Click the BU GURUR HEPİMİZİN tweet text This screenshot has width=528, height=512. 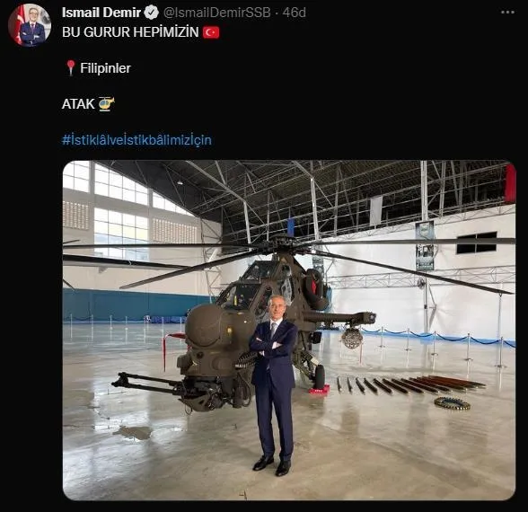tap(130, 32)
